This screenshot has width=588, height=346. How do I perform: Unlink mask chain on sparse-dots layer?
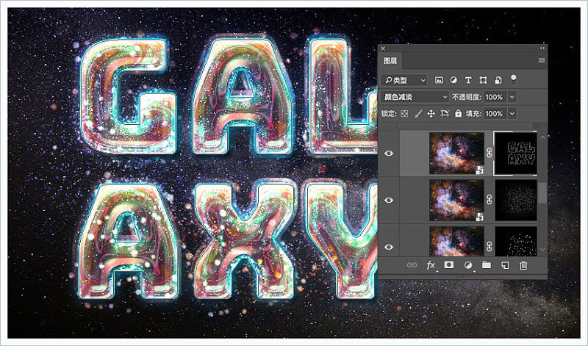[490, 247]
